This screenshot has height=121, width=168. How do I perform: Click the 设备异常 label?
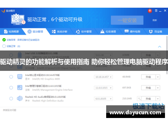[11, 40]
